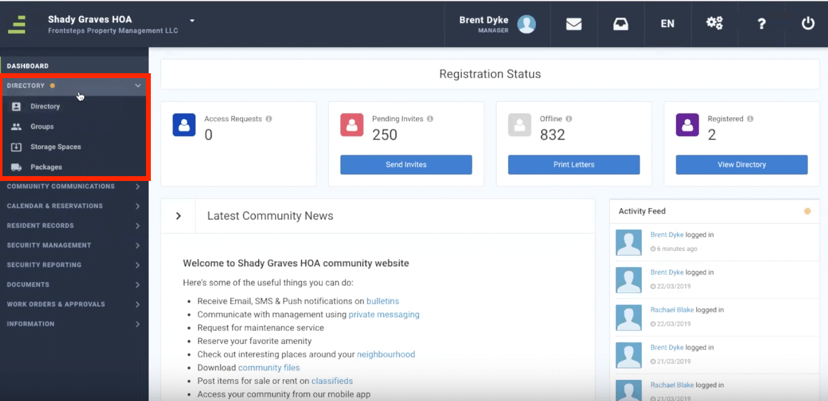
Task: Click the blue Access Requests user icon
Action: coord(184,125)
